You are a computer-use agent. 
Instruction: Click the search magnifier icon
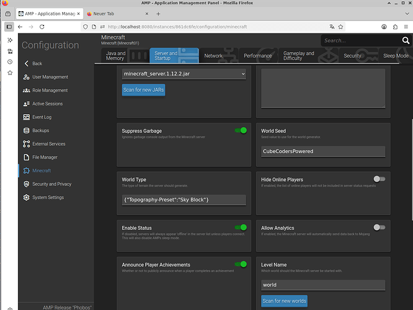(x=406, y=40)
